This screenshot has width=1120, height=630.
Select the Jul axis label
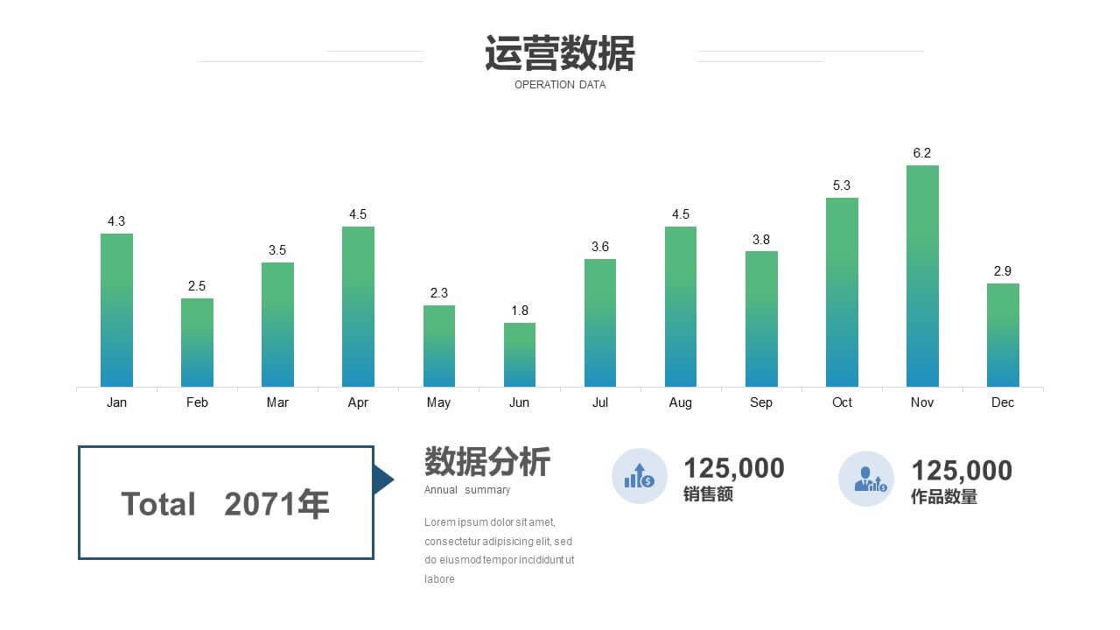(600, 402)
